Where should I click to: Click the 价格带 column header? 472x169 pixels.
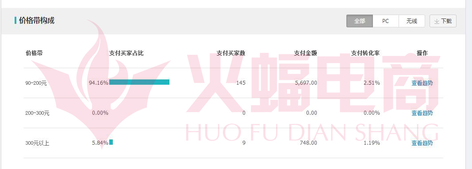click(34, 53)
